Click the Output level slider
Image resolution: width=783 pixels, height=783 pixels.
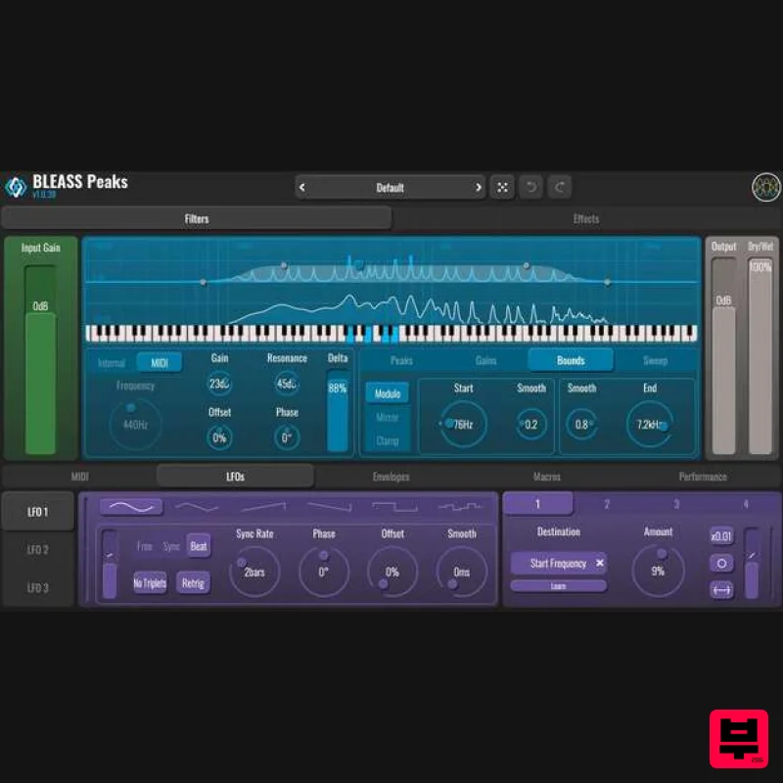pyautogui.click(x=723, y=355)
